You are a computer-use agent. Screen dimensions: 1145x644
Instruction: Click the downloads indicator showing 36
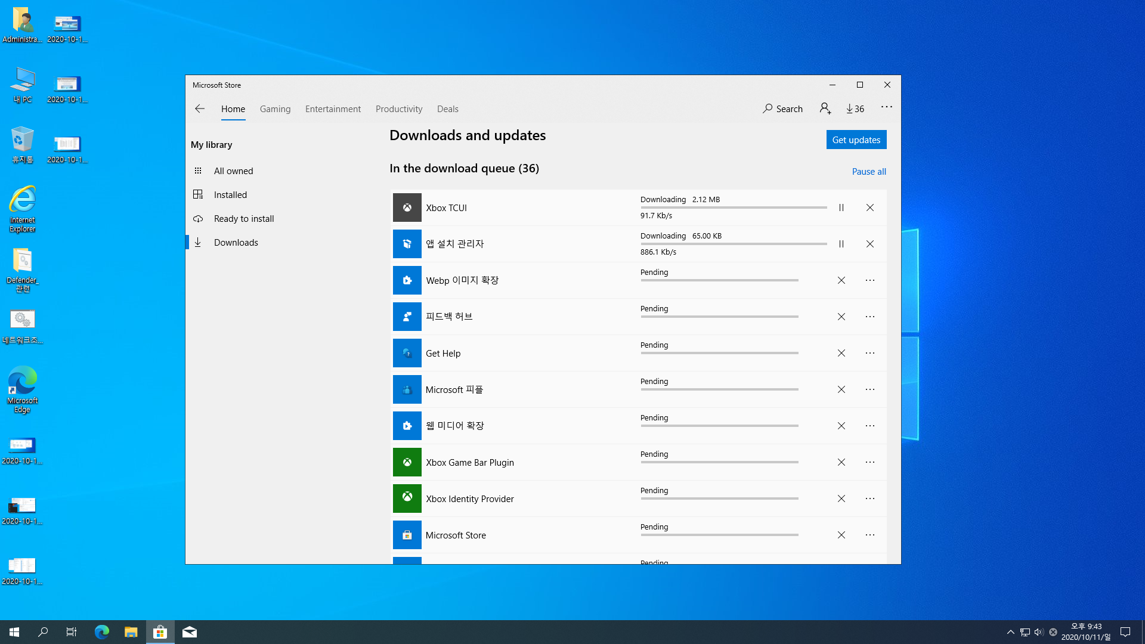click(x=855, y=109)
